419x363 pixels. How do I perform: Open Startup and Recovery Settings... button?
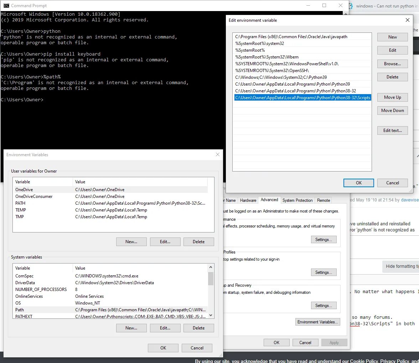tap(324, 306)
